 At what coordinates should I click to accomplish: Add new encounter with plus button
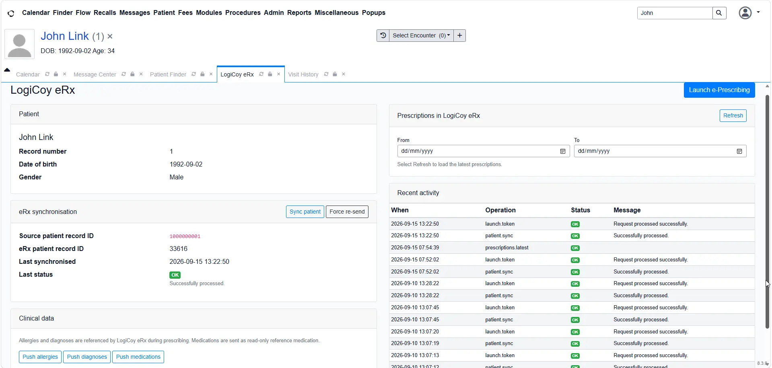pyautogui.click(x=459, y=35)
